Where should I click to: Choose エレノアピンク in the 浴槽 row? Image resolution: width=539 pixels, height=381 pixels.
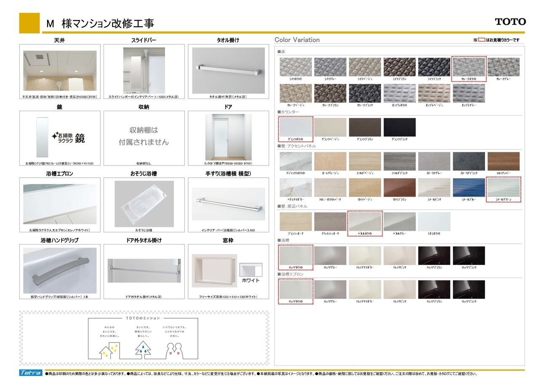400,256
